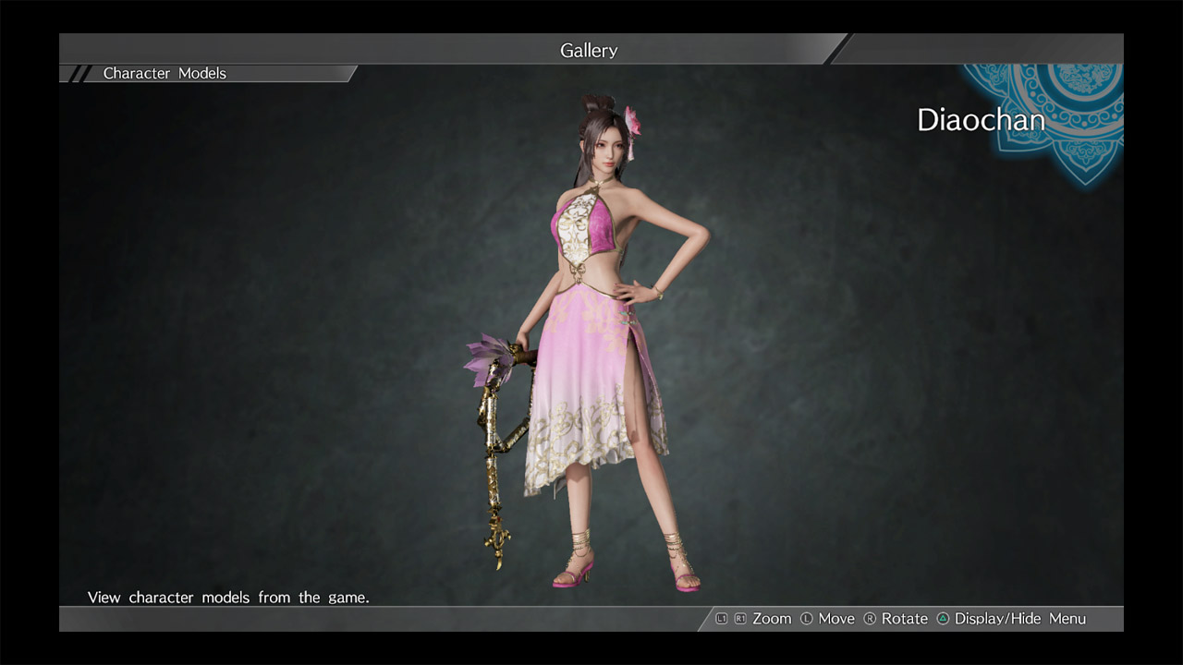The height and width of the screenshot is (665, 1183).
Task: Toggle Rotate mode for the model
Action: (904, 618)
